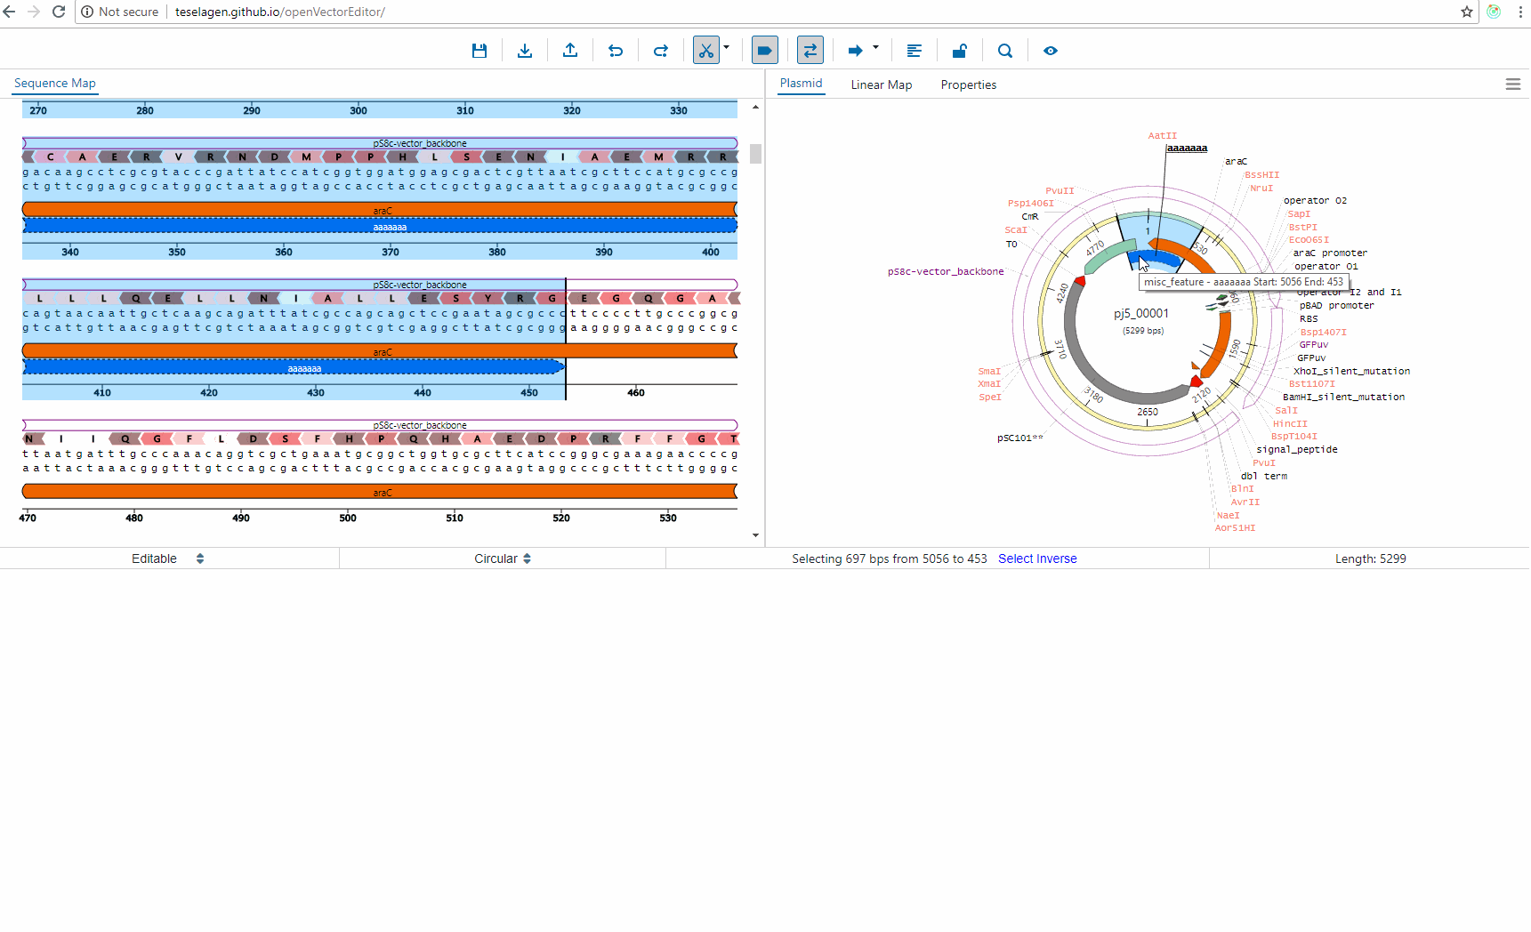Click the SapI cut site label
The image size is (1531, 932).
[x=1299, y=214]
